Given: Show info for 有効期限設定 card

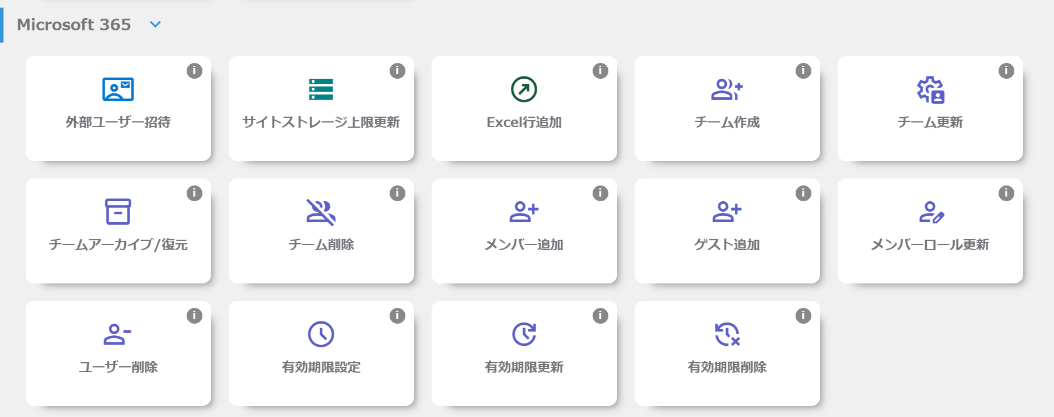Looking at the screenshot, I should 397,316.
